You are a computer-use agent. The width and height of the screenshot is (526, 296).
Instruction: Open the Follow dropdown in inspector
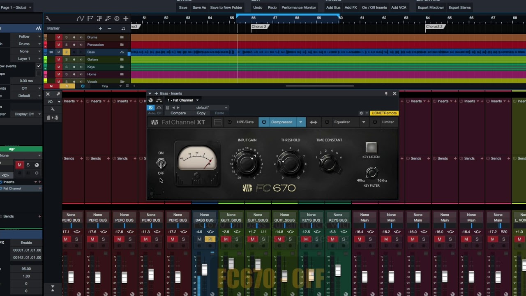[x=26, y=37]
